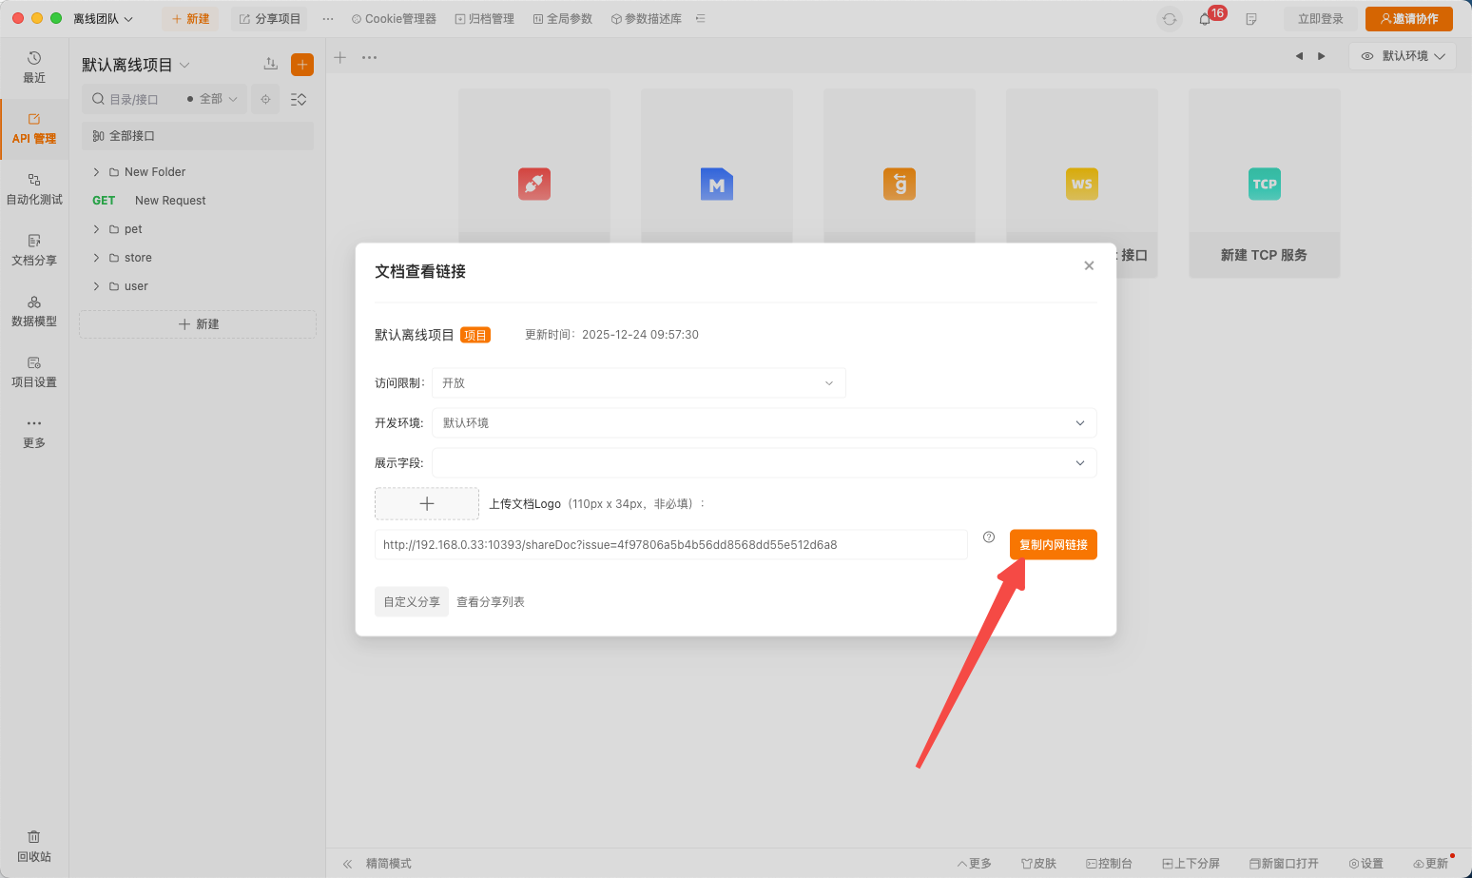Open 项目设置 in the sidebar
Screen dimensions: 1472x878
click(x=34, y=371)
